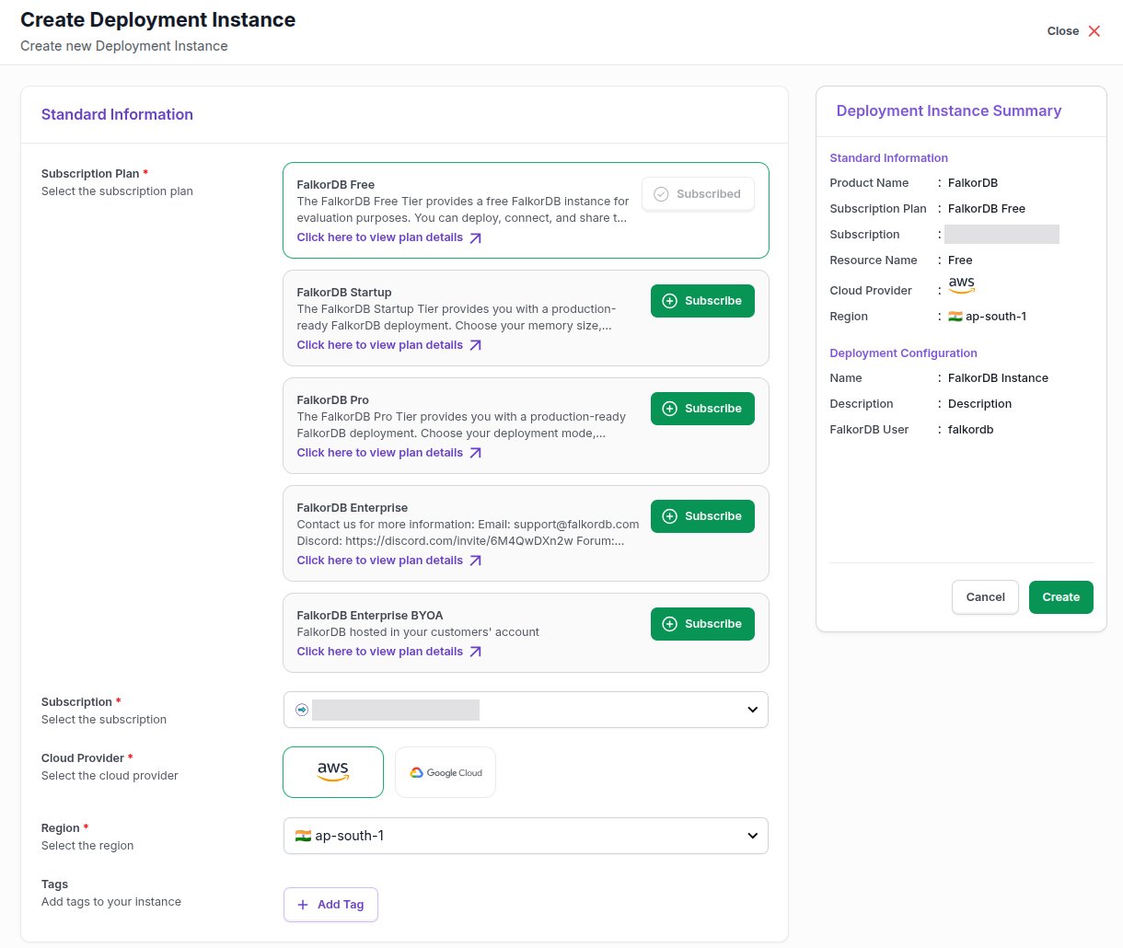Select the FalkorDB Startup plan card title
The height and width of the screenshot is (948, 1123).
click(344, 293)
